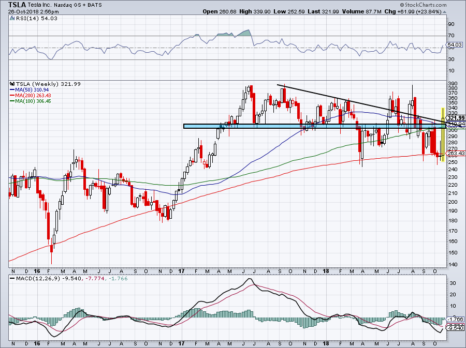The width and height of the screenshot is (466, 348).
Task: Select the High 339.90 value
Action: pos(255,11)
